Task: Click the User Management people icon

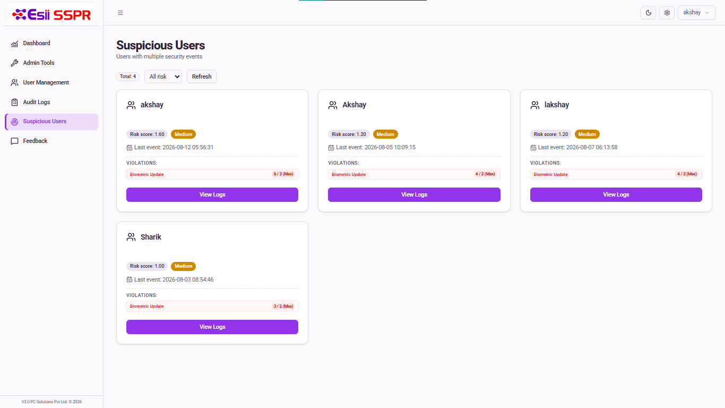Action: pyautogui.click(x=15, y=83)
